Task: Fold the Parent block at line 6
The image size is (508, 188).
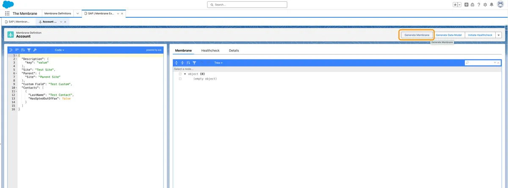Action: click(17, 73)
